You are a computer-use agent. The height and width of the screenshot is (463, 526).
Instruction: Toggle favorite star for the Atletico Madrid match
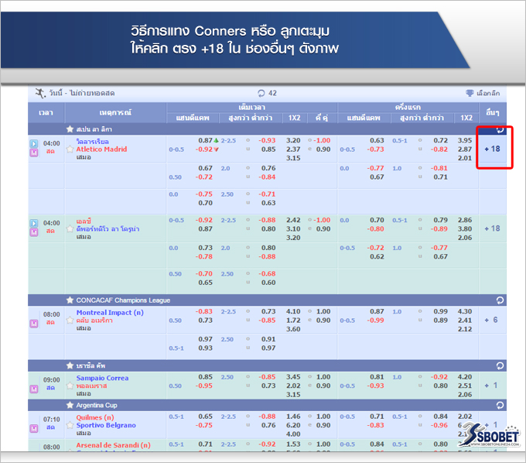(x=70, y=149)
